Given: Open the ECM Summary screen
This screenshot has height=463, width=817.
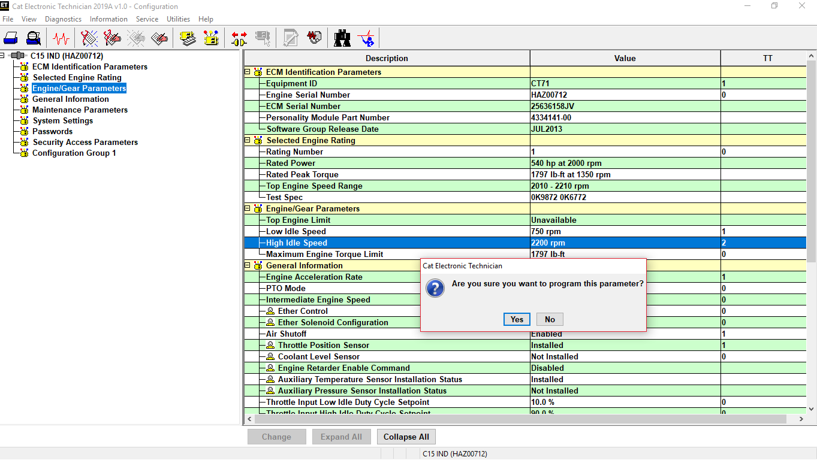Looking at the screenshot, I should [x=187, y=38].
